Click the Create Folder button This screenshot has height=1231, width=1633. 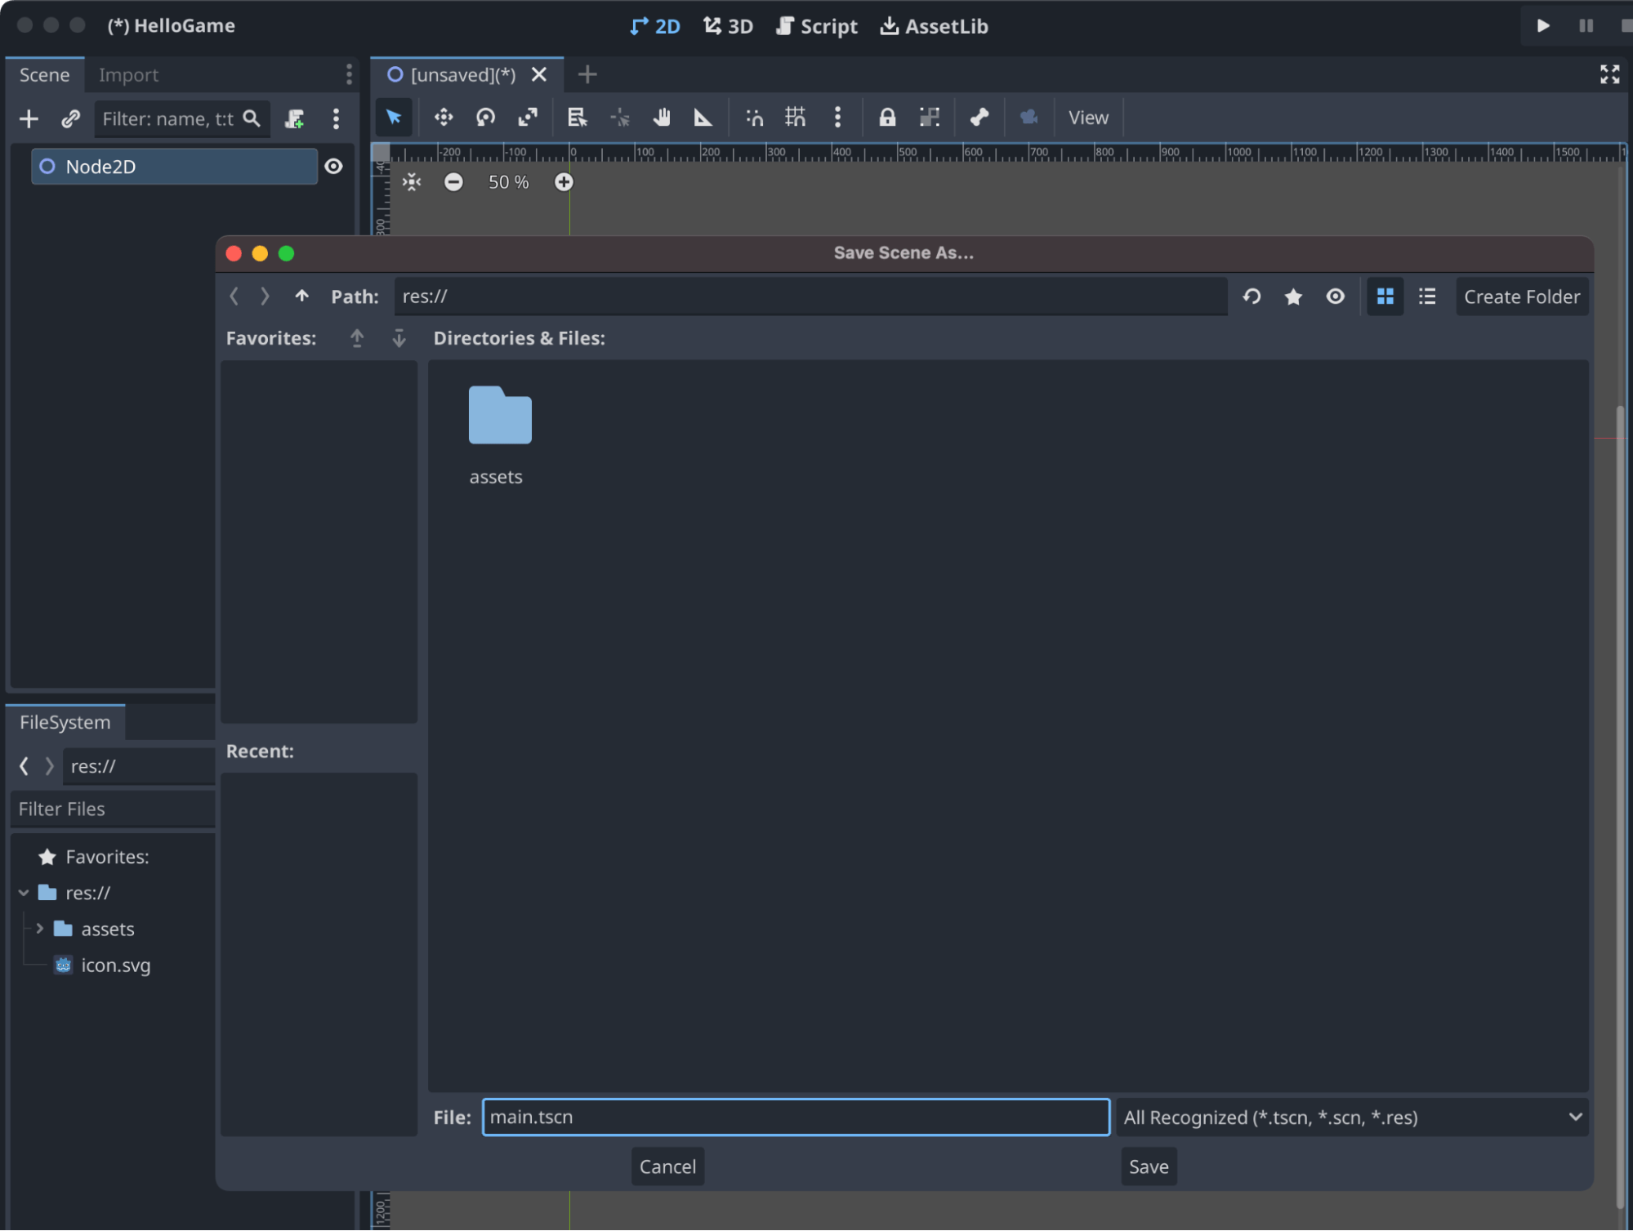[1522, 296]
